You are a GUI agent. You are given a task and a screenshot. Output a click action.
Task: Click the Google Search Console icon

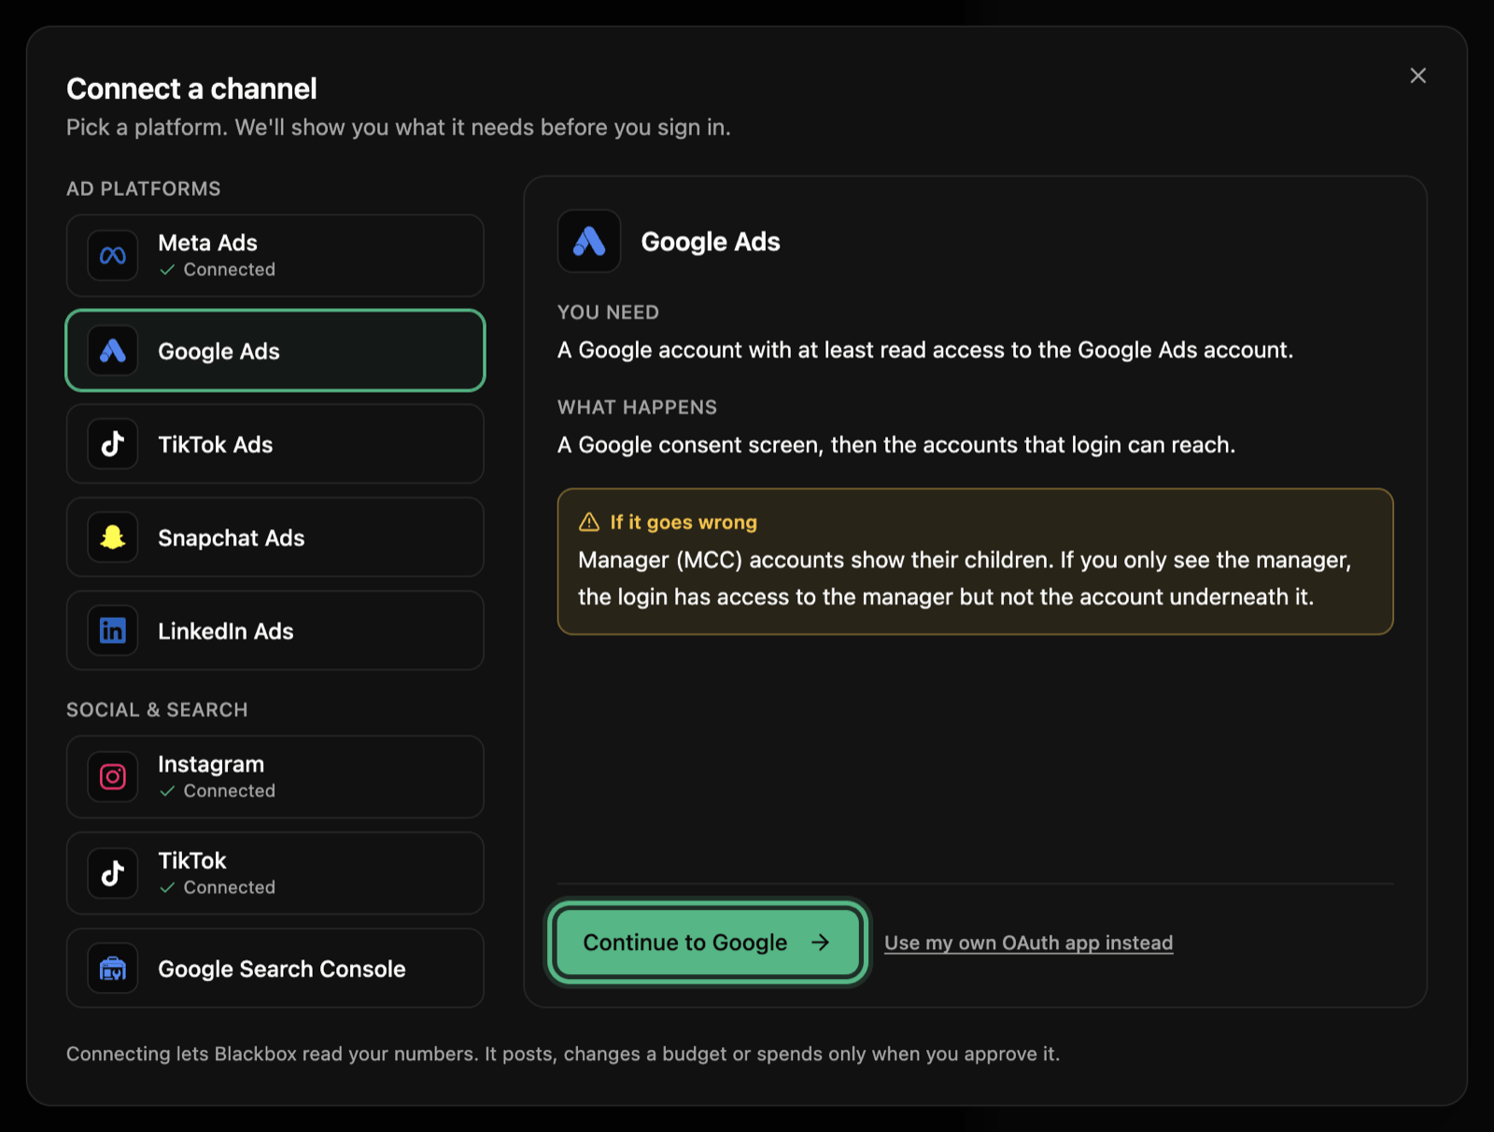pos(113,969)
